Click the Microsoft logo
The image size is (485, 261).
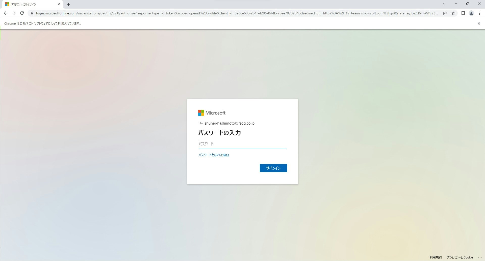[x=212, y=113]
